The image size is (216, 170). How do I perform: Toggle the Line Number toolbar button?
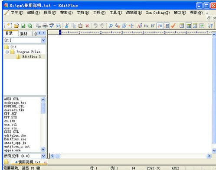coord(167,26)
